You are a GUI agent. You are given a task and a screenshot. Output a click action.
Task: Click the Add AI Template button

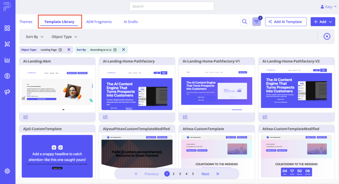[x=286, y=22]
